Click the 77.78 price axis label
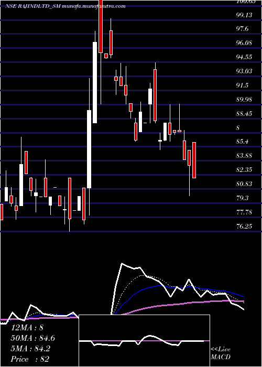The image size is (262, 367). tap(244, 212)
